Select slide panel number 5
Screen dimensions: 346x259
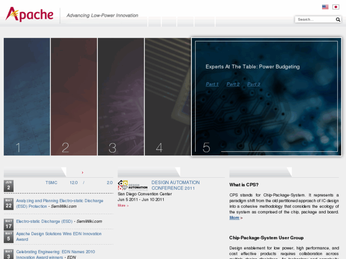tap(267, 97)
